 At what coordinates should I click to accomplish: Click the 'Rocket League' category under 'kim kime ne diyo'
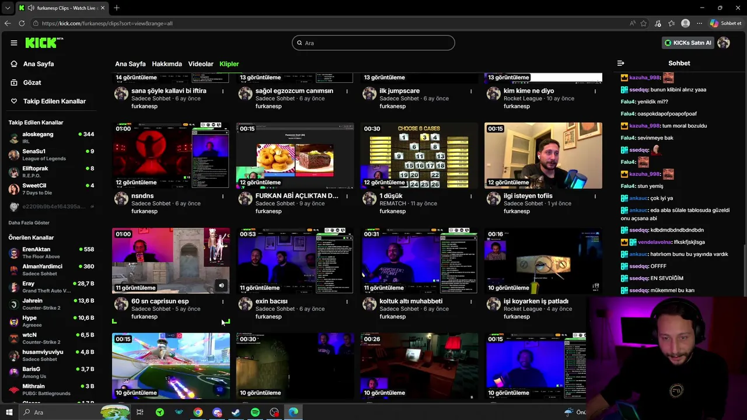[523, 99]
